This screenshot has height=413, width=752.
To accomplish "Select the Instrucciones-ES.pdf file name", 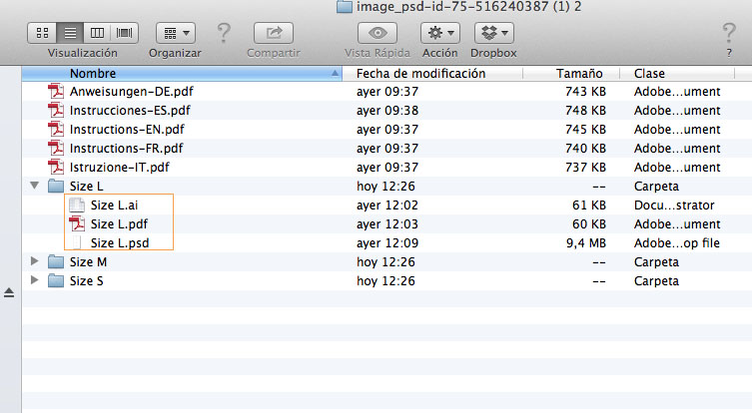I will click(130, 111).
